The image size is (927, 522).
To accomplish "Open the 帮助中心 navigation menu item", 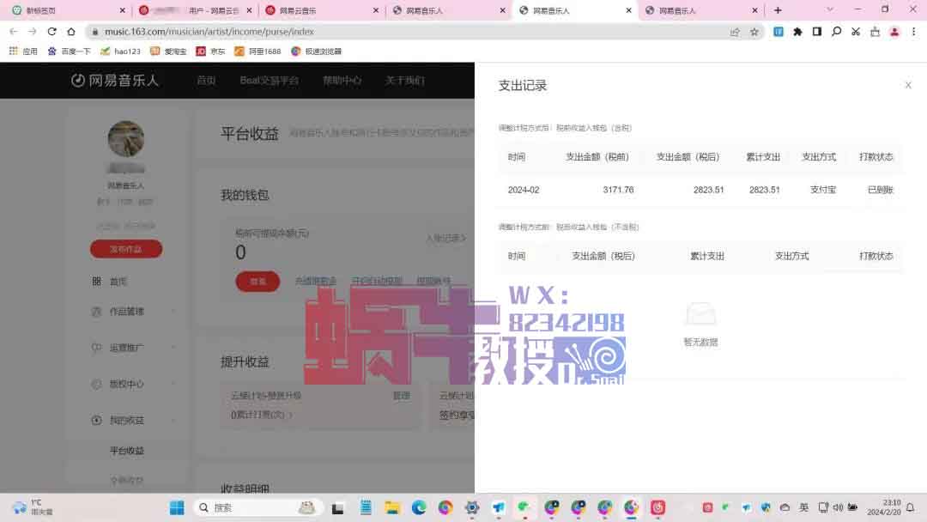I will tap(342, 80).
